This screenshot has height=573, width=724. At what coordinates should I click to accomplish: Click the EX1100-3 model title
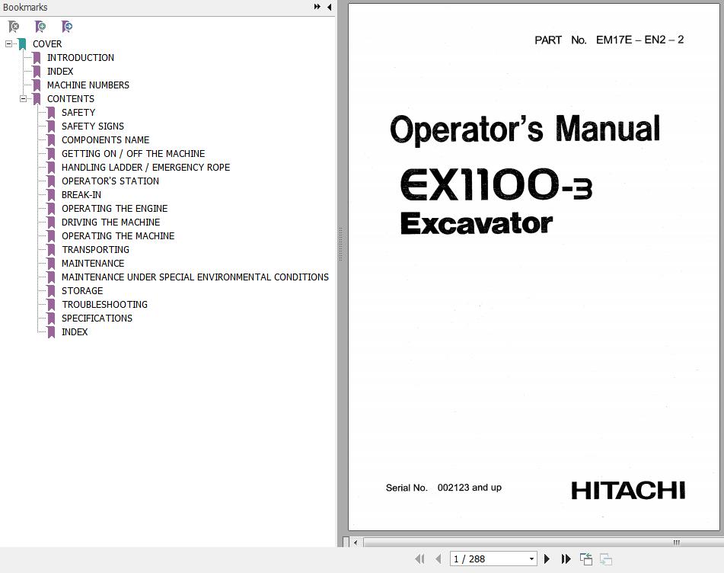coord(496,184)
